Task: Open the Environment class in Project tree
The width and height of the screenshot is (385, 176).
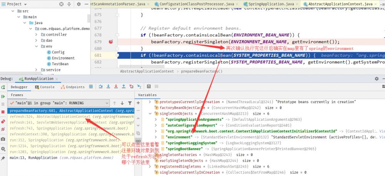Action: click(x=63, y=58)
